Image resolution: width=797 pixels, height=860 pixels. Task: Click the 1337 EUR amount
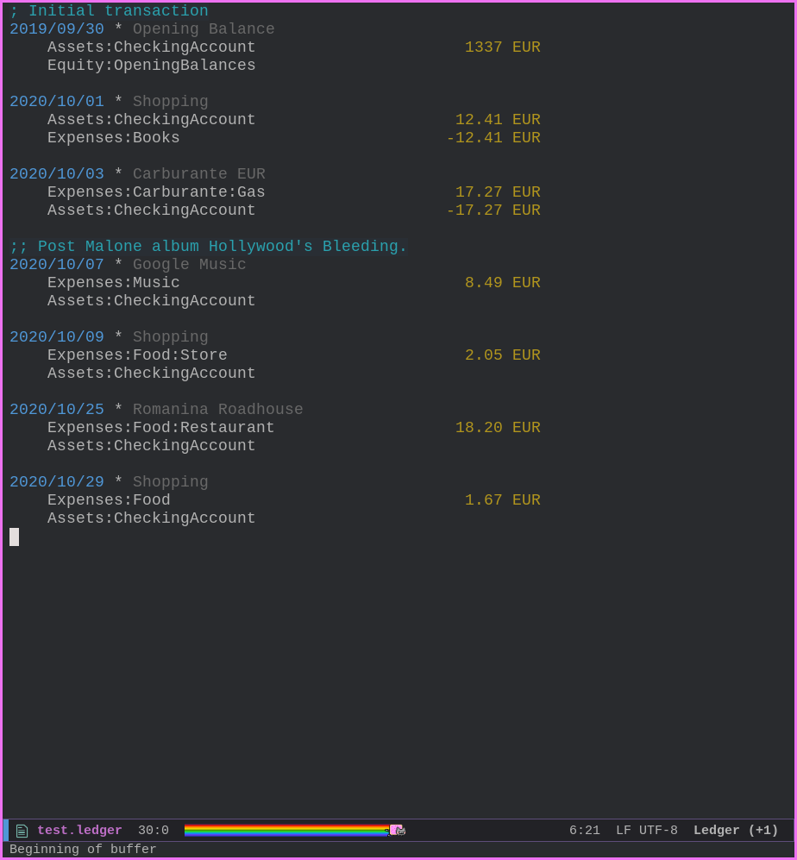503,47
